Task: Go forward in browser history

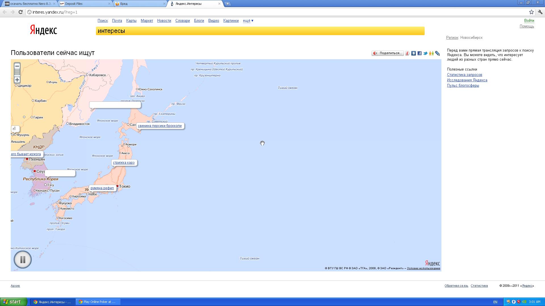Action: 12,12
